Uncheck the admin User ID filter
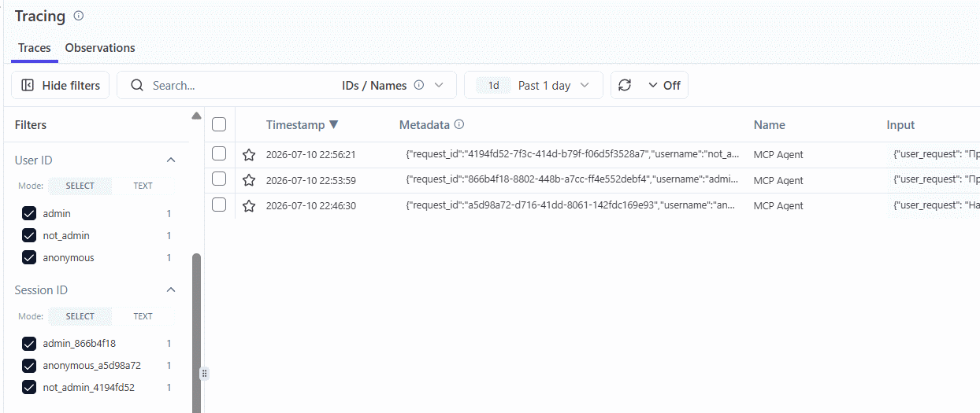 29,213
